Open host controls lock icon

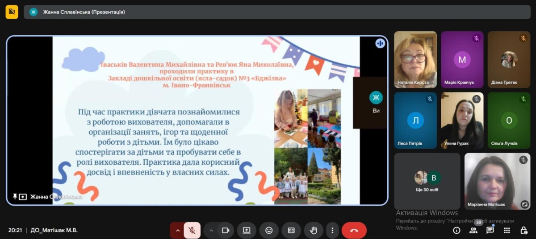point(524,230)
